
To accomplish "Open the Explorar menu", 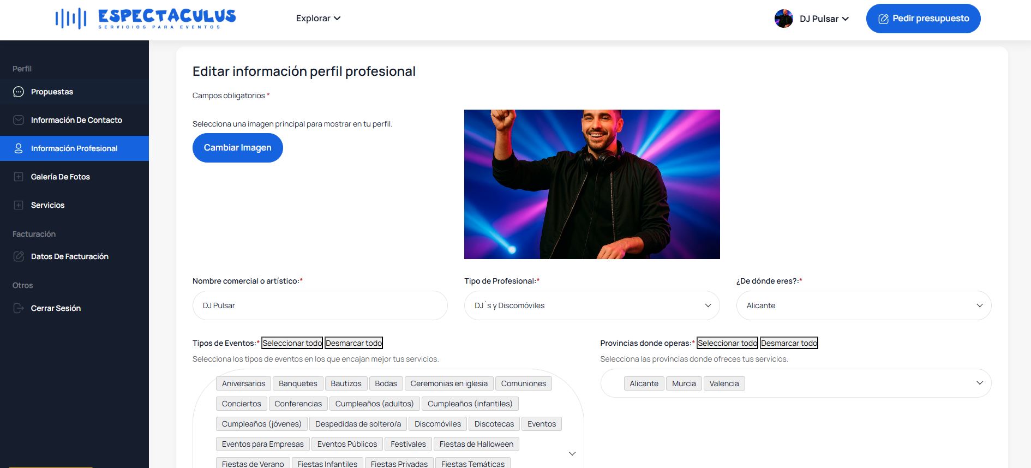I will (x=318, y=19).
